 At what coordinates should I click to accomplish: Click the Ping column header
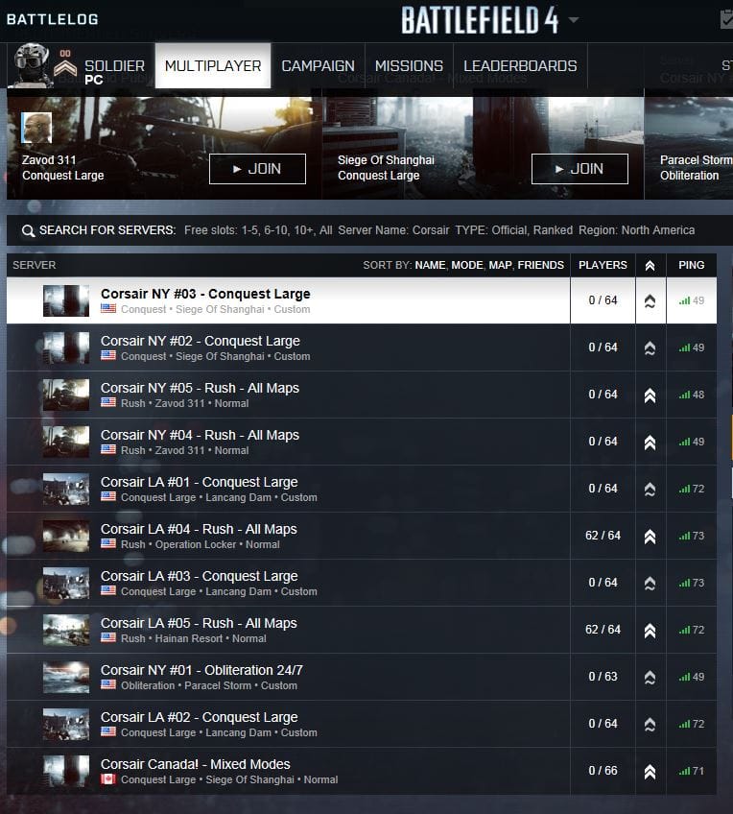click(692, 265)
